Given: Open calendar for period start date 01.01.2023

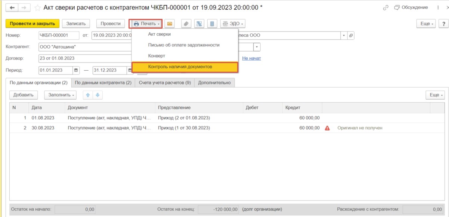Looking at the screenshot, I should pos(76,70).
